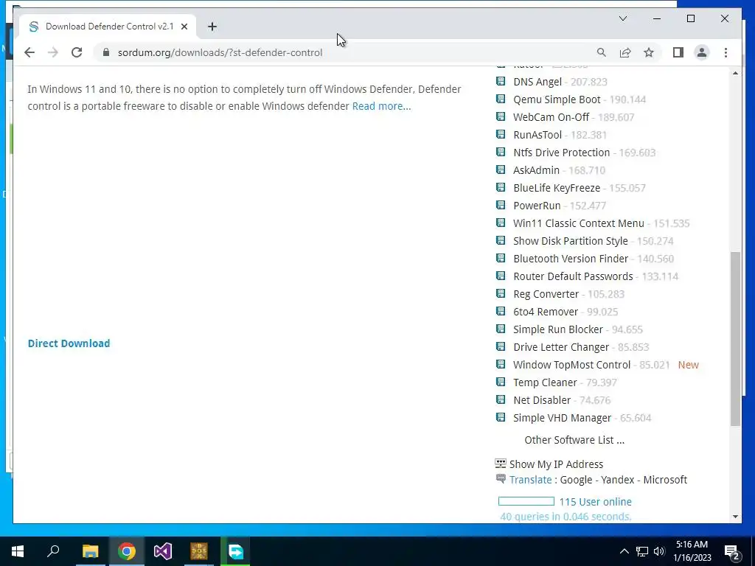This screenshot has width=755, height=566.
Task: Click Other Software List ... link
Action: click(574, 440)
